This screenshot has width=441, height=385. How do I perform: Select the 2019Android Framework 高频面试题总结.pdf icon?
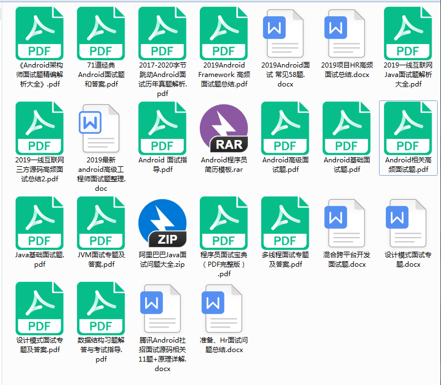(x=224, y=33)
